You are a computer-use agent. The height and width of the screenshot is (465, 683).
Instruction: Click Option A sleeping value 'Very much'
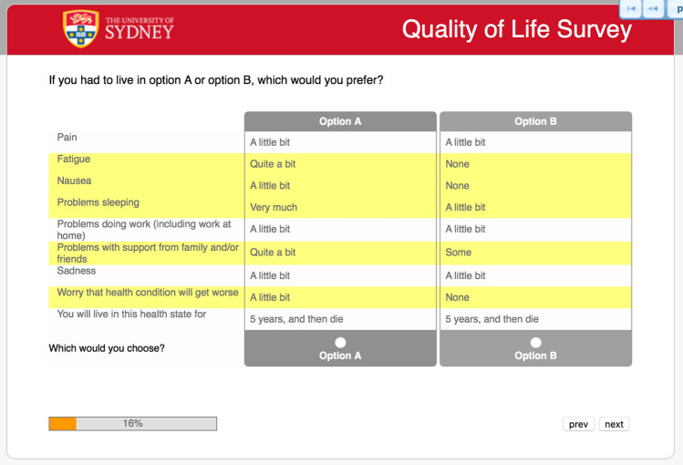[274, 207]
